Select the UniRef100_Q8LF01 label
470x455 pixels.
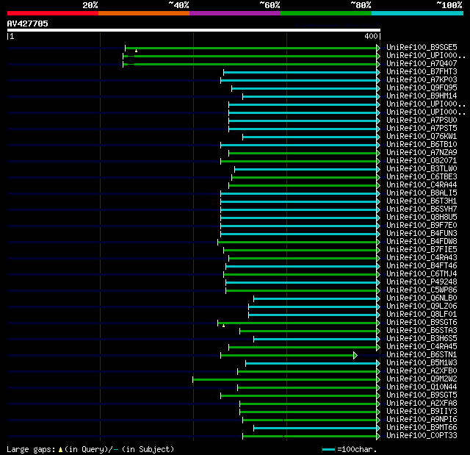422,315
